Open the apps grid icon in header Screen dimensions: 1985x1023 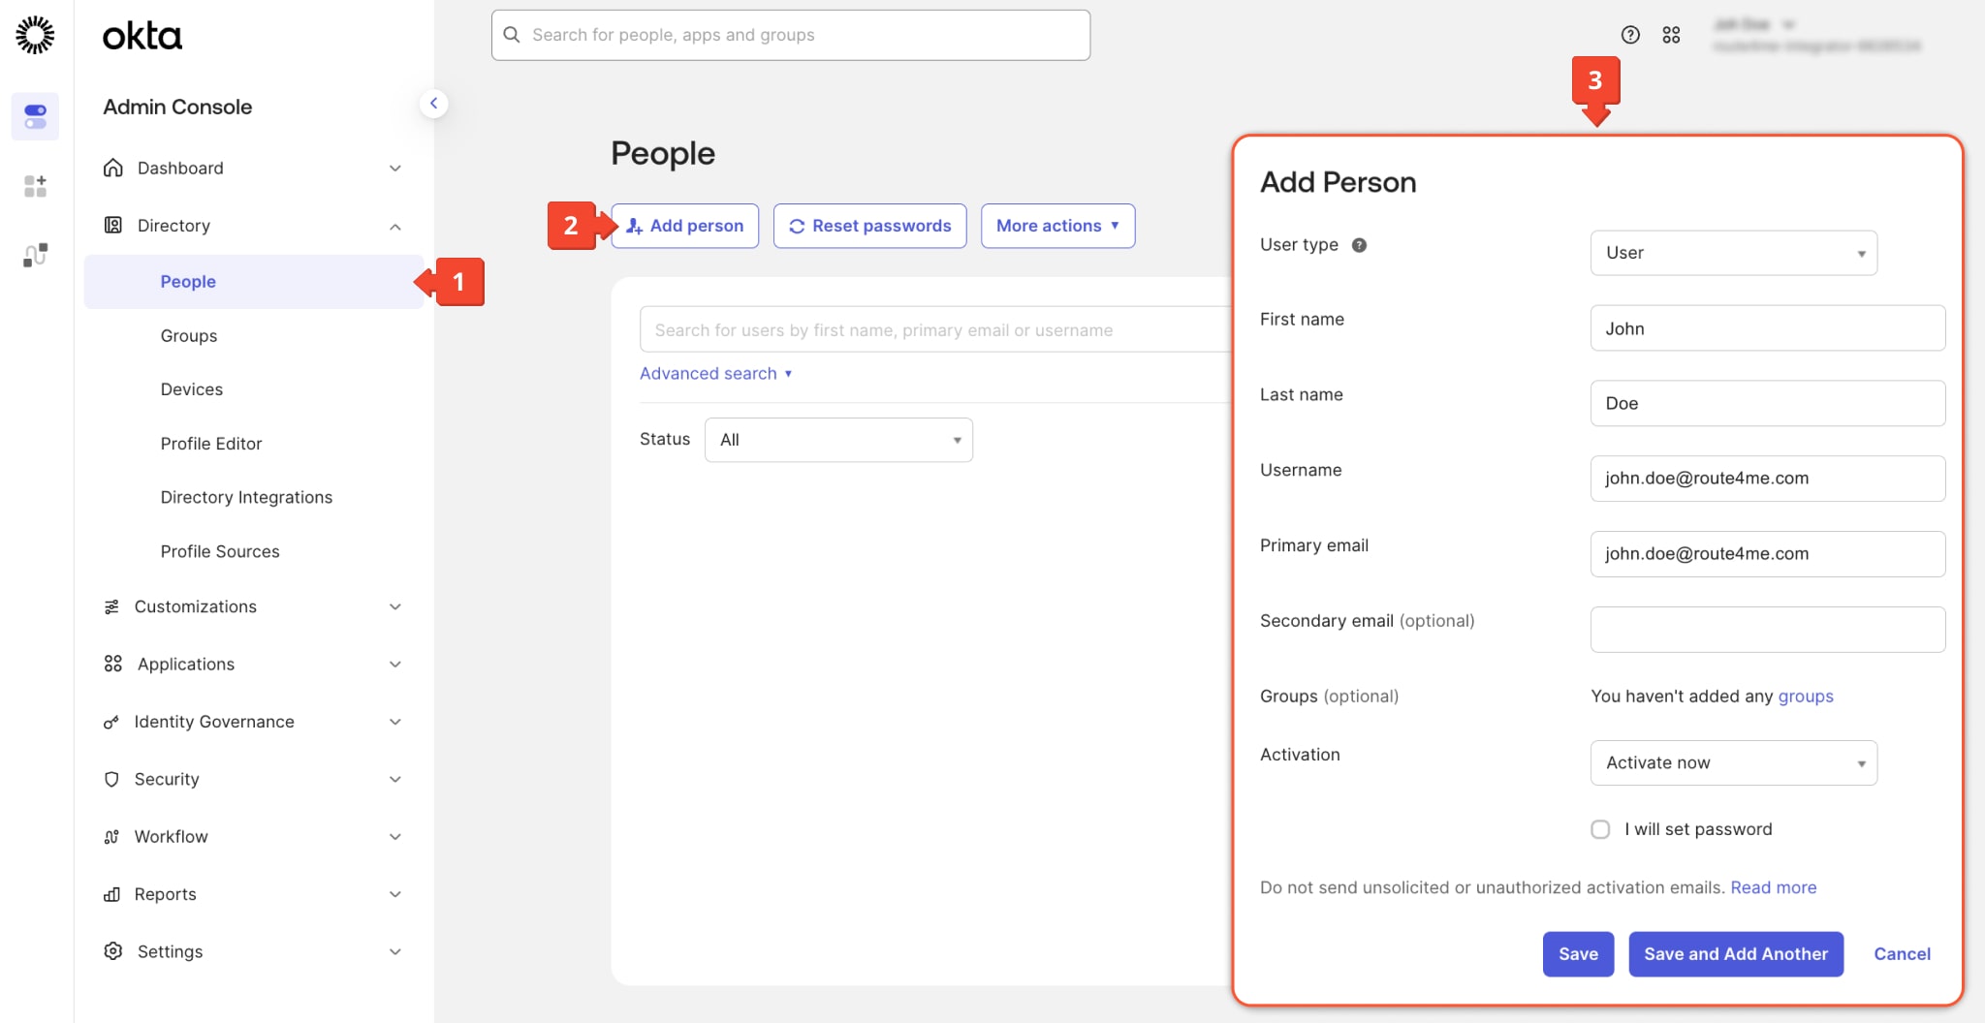(1671, 35)
